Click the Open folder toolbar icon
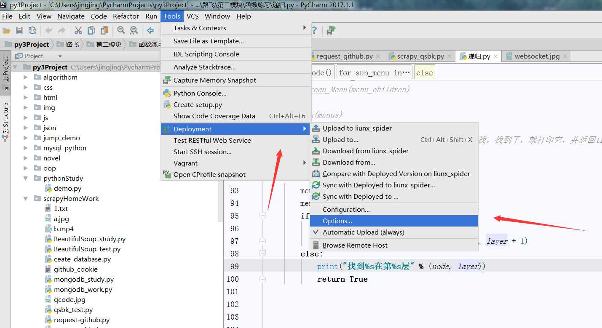 [6, 30]
